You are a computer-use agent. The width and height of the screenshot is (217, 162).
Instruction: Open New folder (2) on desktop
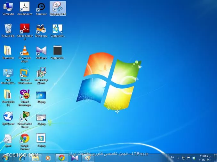(x=8, y=98)
